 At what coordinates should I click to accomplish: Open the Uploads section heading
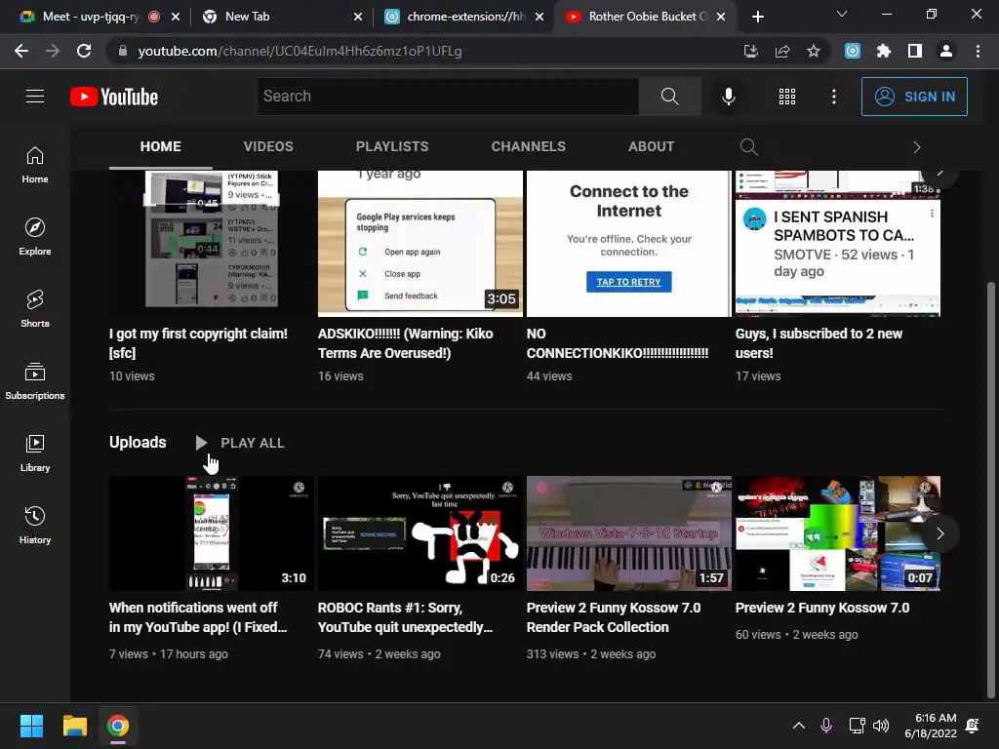138,442
